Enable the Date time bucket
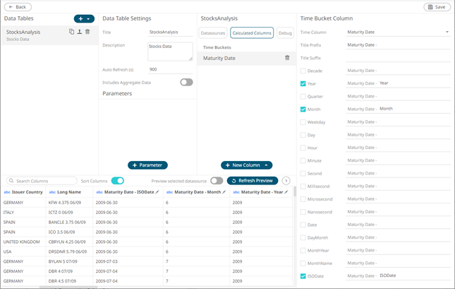Image resolution: width=455 pixels, height=289 pixels. [303, 225]
